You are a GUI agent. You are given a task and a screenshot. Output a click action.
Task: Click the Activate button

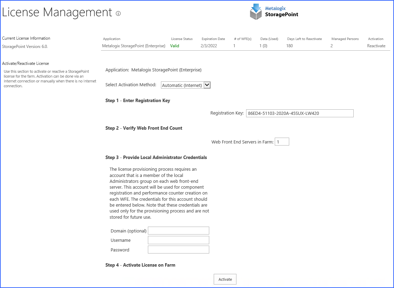[x=225, y=279]
